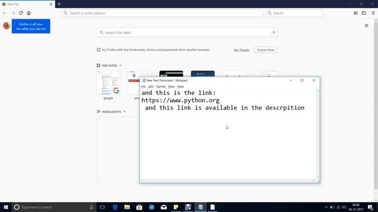Click Firefox forward arrow button
Screen dimensions: 378x212
(x=13, y=13)
